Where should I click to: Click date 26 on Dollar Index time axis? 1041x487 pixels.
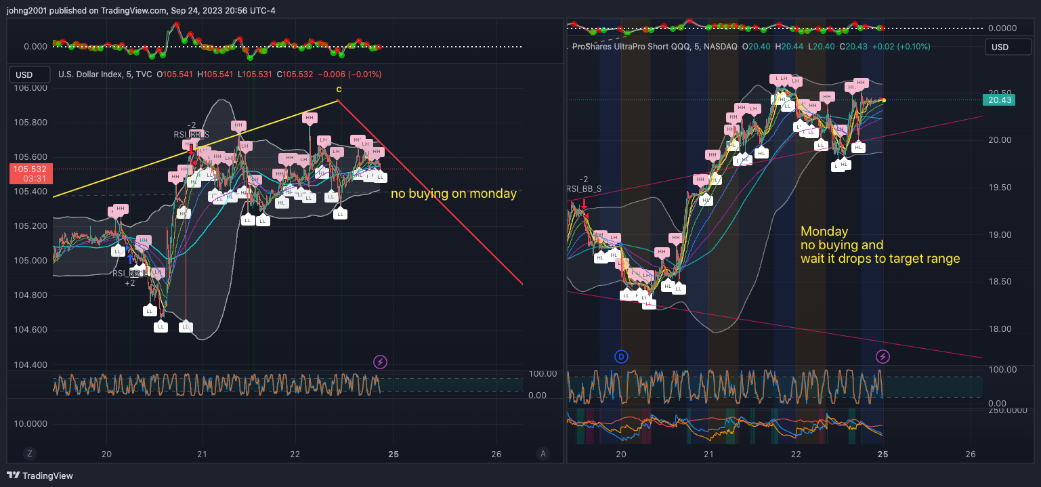point(496,454)
